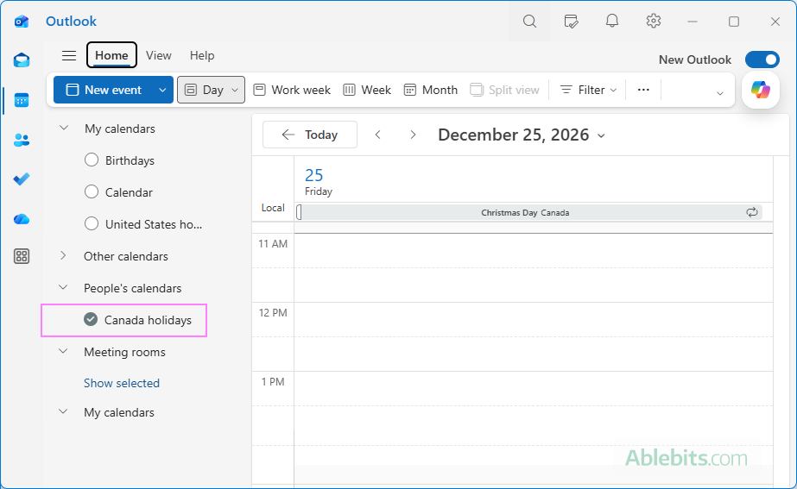Click the Local time zone label
This screenshot has width=797, height=489.
point(273,208)
